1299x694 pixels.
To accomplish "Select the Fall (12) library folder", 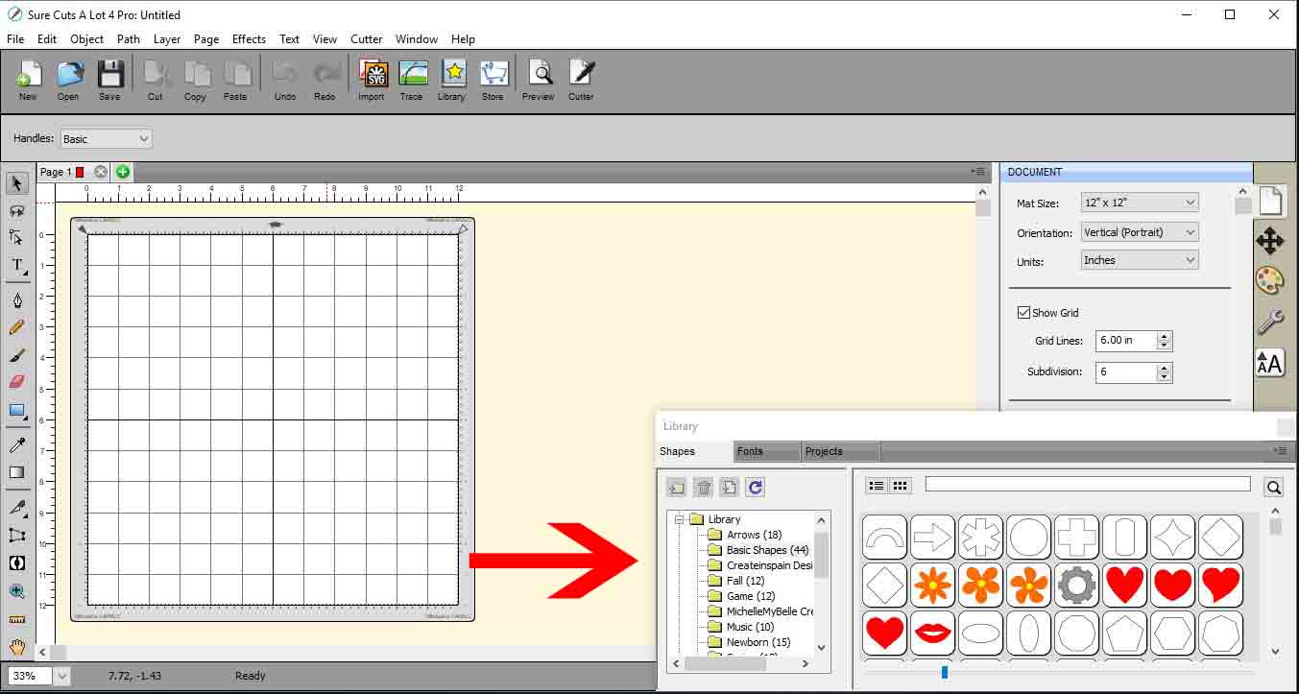I will (x=745, y=581).
